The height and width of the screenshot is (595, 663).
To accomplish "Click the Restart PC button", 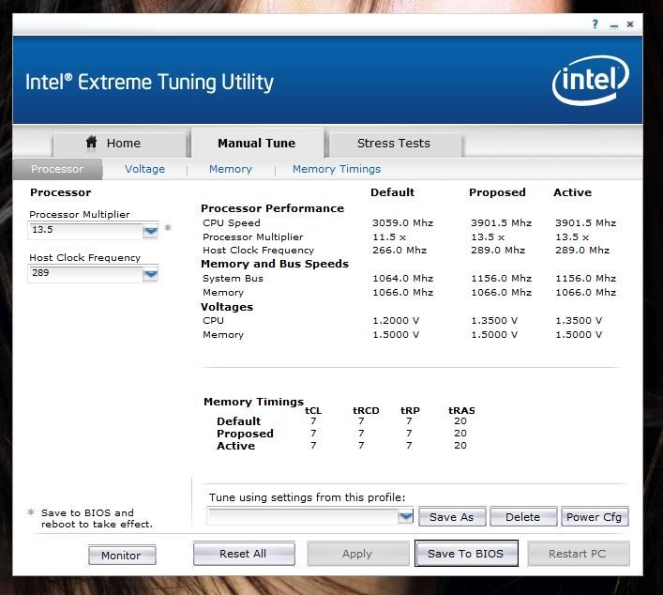I will (578, 554).
